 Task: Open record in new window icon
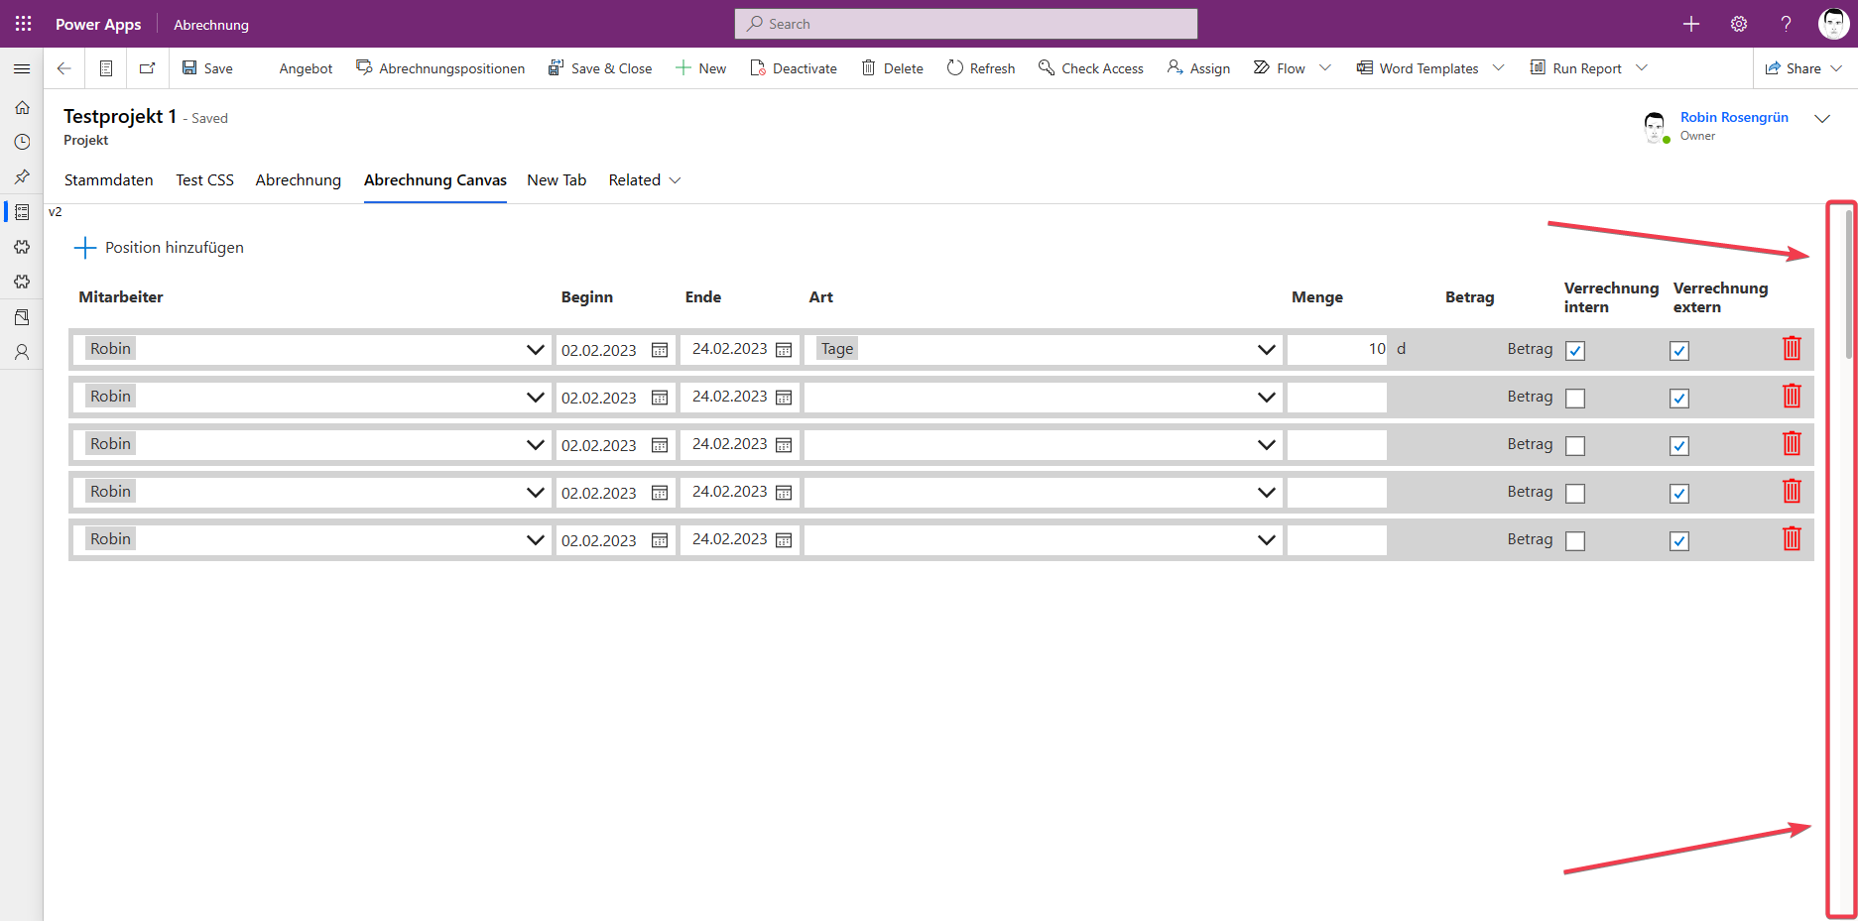click(x=147, y=68)
